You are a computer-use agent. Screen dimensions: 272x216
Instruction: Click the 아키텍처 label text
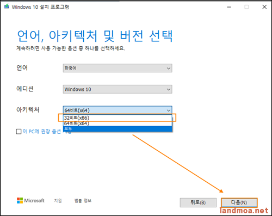tap(28, 110)
